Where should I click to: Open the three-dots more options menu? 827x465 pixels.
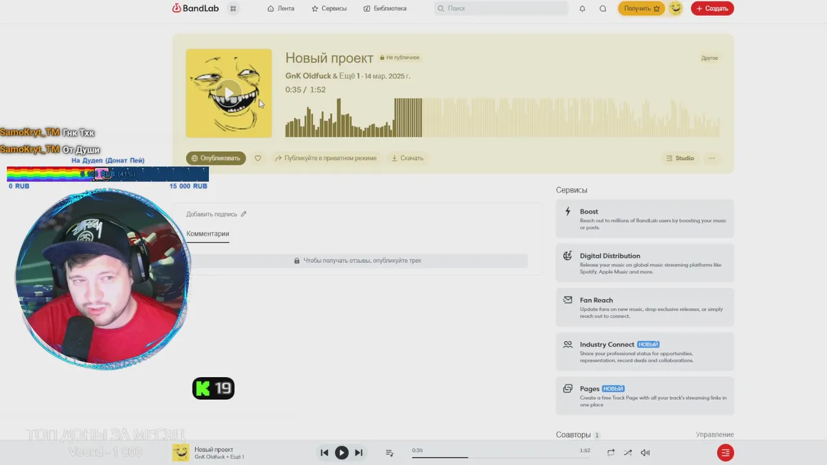pyautogui.click(x=711, y=158)
